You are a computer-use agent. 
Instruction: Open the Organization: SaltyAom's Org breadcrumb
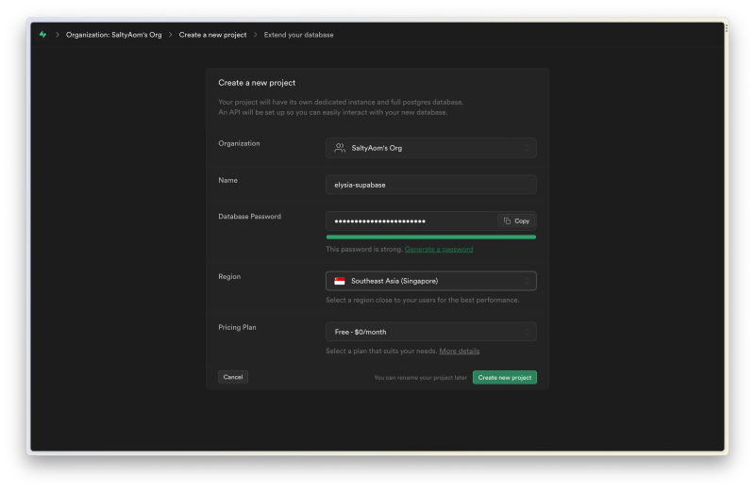[113, 35]
